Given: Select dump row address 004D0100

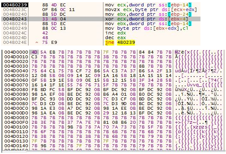Looking at the screenshot, I should point(16,127).
